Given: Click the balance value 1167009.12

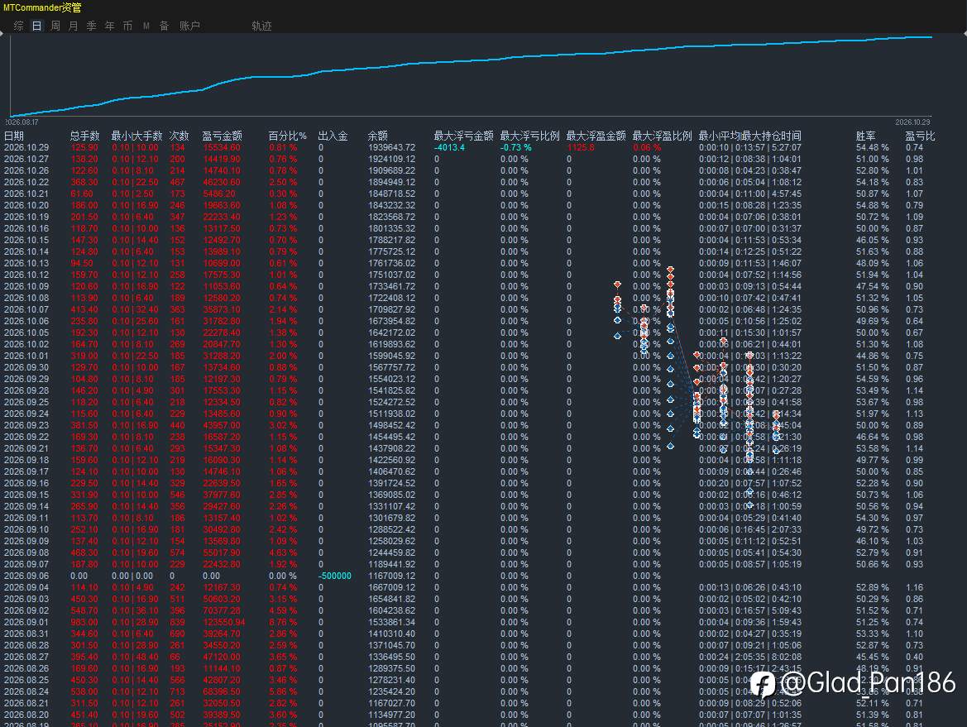Looking at the screenshot, I should [391, 576].
